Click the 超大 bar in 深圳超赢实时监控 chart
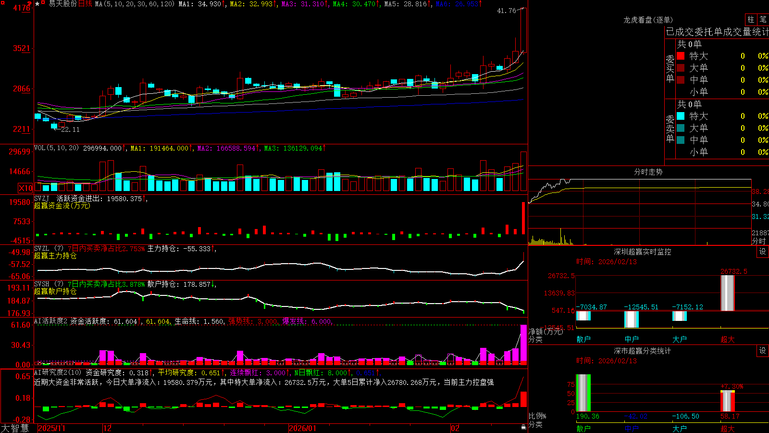Screen dimensions: 769x433 tap(728, 293)
